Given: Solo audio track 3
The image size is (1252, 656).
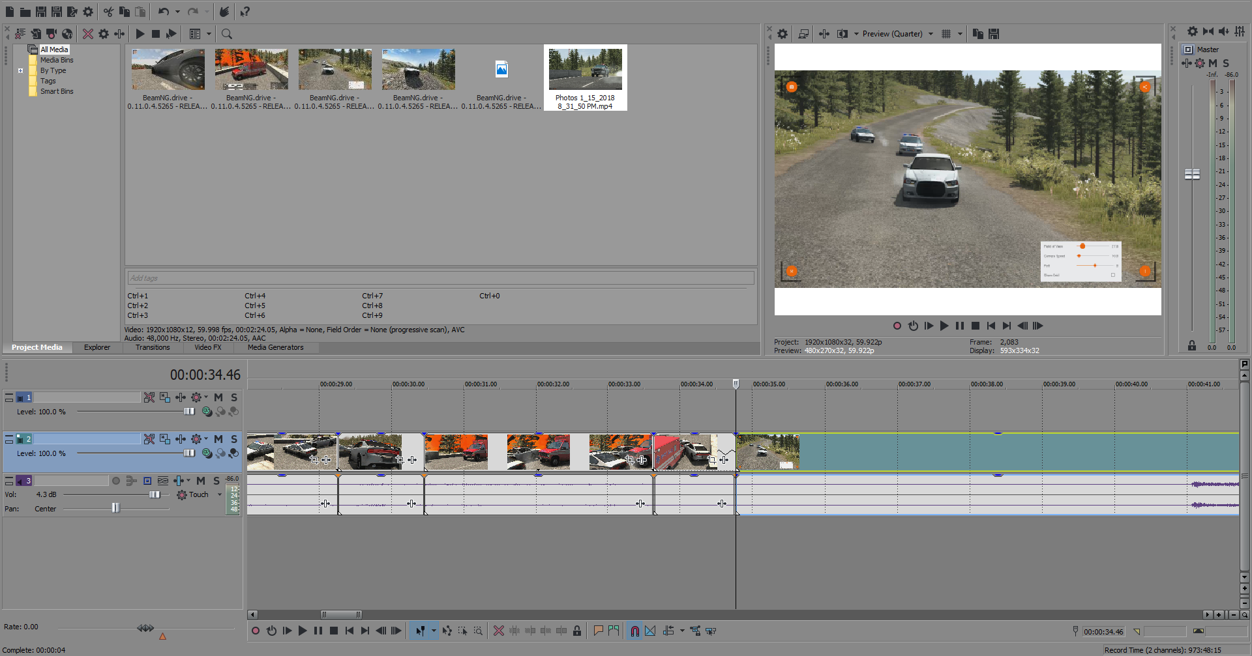Looking at the screenshot, I should (x=216, y=481).
